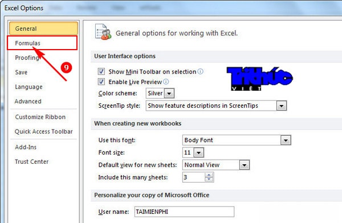Viewport: 342px width, 223px height.
Task: Open the General options category
Action: [x=43, y=29]
